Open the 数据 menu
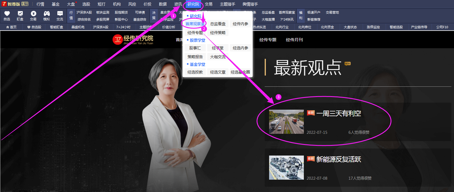Screen dimensions: 454x192 point(163,4)
